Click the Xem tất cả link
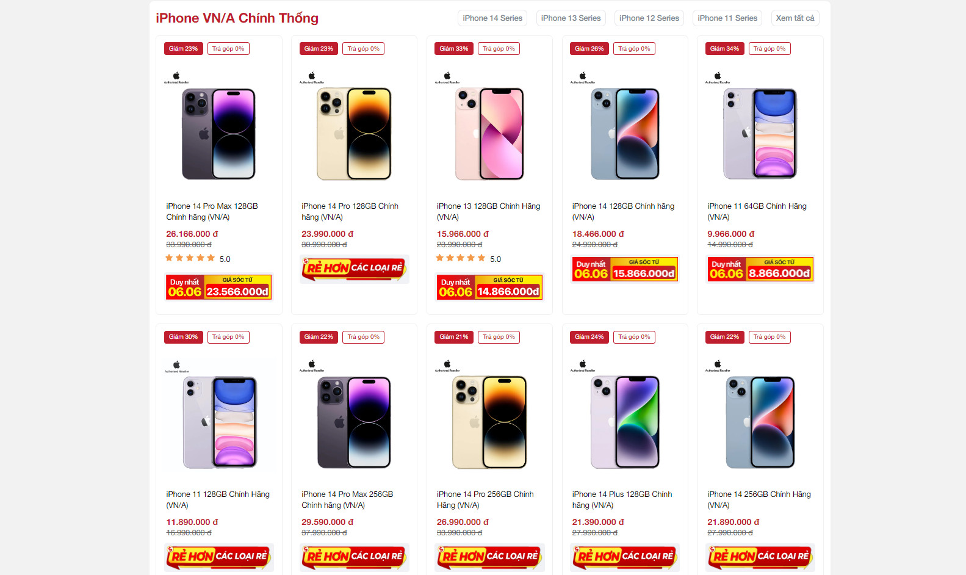Image resolution: width=966 pixels, height=575 pixels. click(795, 18)
